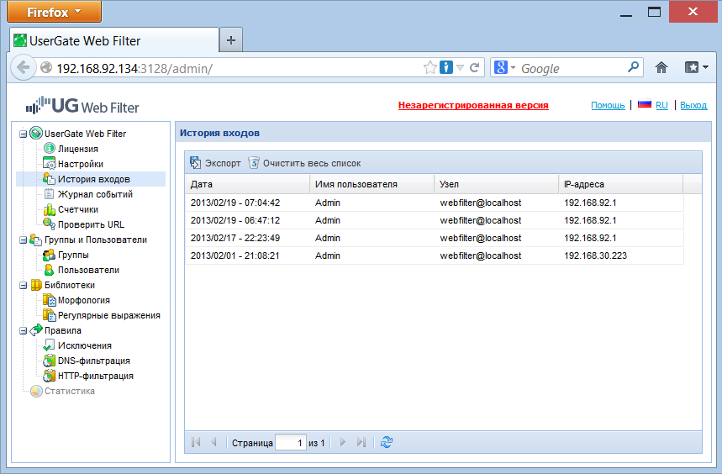Sort by the IP-адреса column header

620,184
